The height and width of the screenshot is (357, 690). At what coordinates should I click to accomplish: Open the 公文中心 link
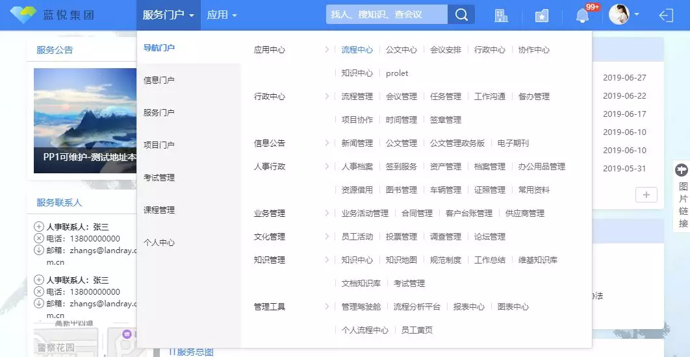coord(402,50)
